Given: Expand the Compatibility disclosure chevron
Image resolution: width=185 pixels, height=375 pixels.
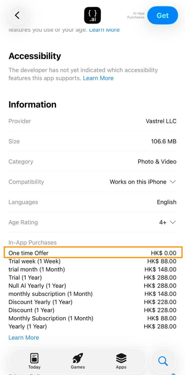Looking at the screenshot, I should (x=173, y=182).
